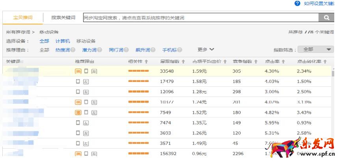Select 移动设备 in the 选择设备 row
Viewport: 339px width, 162px height.
pyautogui.click(x=86, y=41)
